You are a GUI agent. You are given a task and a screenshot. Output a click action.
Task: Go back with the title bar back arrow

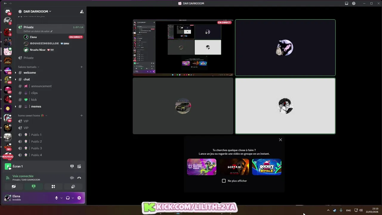pyautogui.click(x=5, y=3)
